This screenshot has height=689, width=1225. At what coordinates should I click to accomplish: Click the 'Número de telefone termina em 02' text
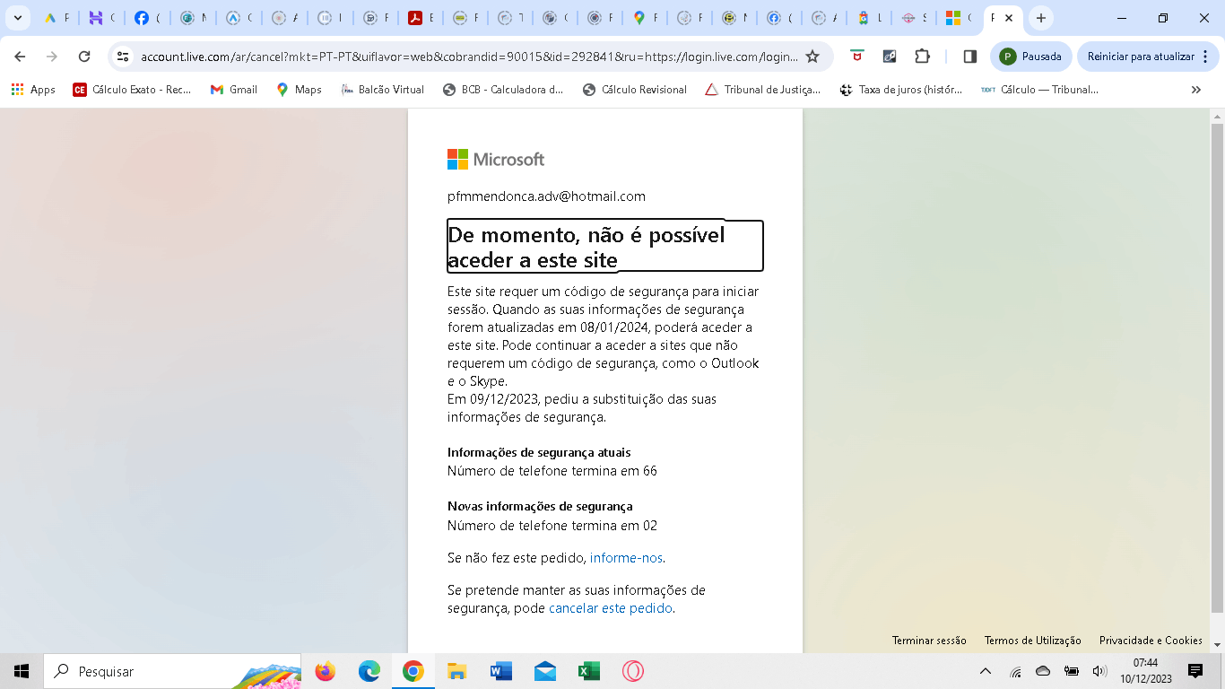(x=552, y=526)
